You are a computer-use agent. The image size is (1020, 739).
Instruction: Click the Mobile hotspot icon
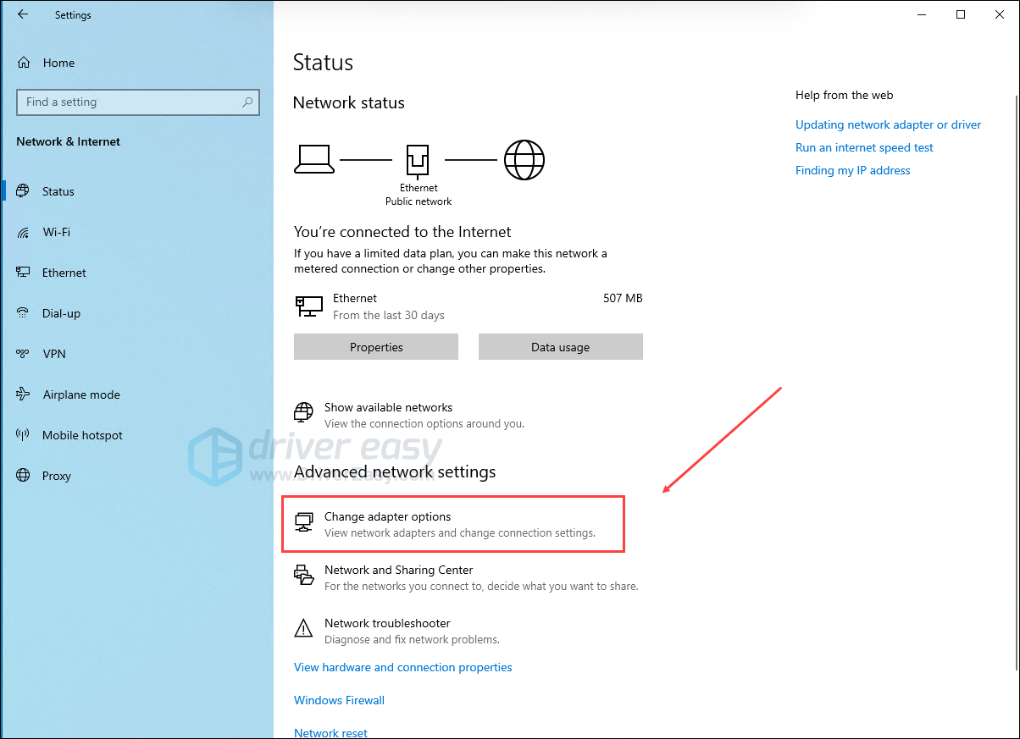24,435
